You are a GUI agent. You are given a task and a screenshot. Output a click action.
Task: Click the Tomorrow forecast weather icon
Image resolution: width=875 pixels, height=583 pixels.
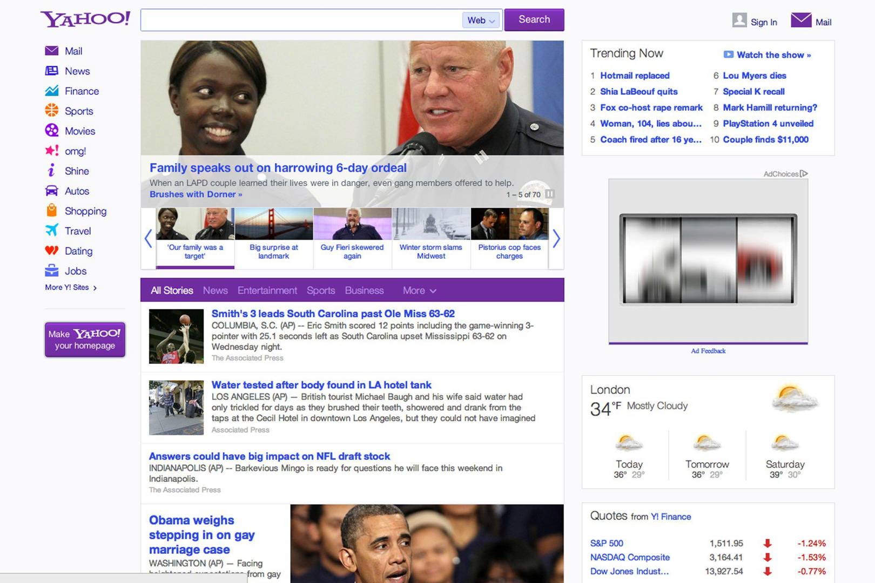(707, 443)
